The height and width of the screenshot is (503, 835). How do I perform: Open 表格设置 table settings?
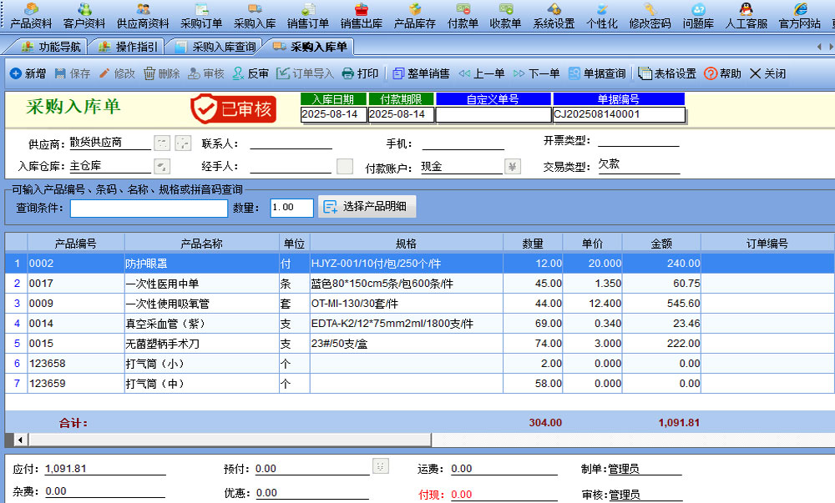[x=666, y=73]
